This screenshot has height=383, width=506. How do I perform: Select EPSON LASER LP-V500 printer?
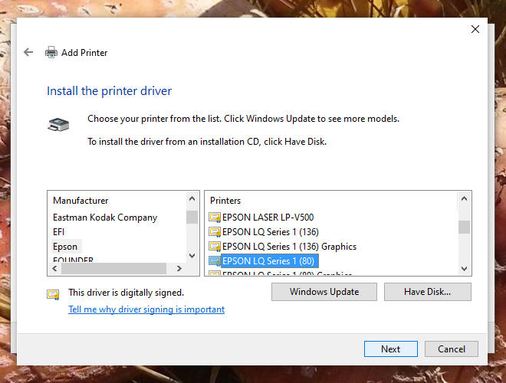coord(268,218)
